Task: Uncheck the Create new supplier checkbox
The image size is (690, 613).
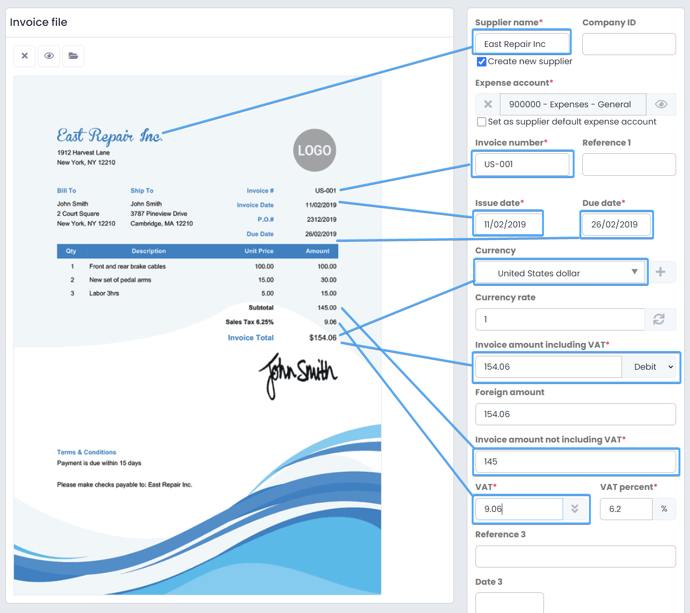Action: tap(481, 61)
